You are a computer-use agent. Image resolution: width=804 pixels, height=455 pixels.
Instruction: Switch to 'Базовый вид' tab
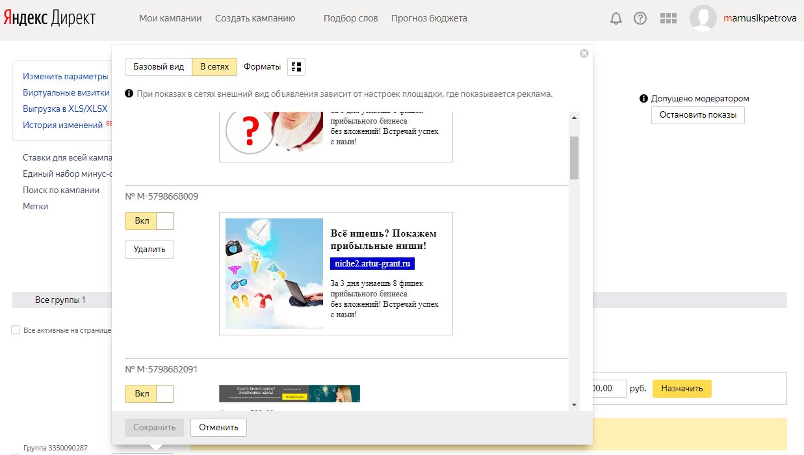(x=159, y=67)
